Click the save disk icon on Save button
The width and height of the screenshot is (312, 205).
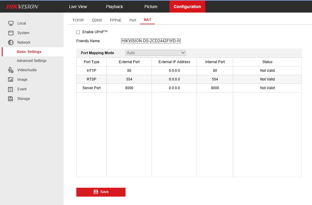[x=96, y=192]
